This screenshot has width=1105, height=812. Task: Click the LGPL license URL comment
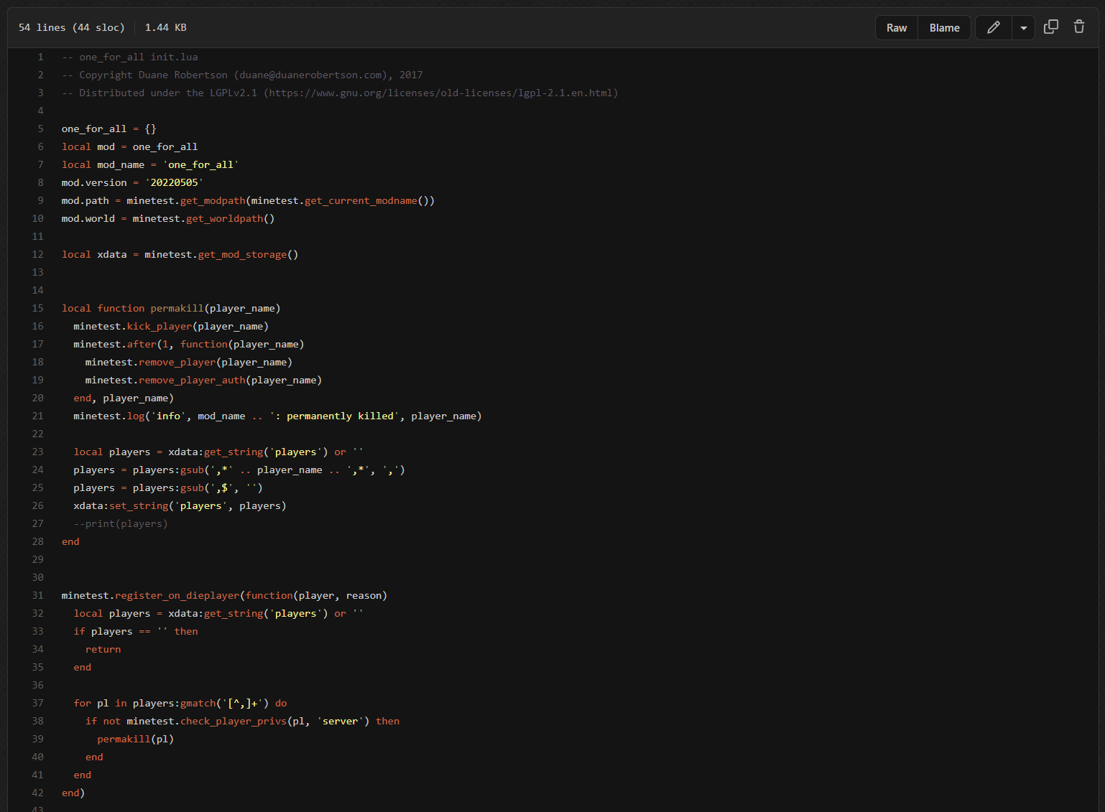(441, 93)
